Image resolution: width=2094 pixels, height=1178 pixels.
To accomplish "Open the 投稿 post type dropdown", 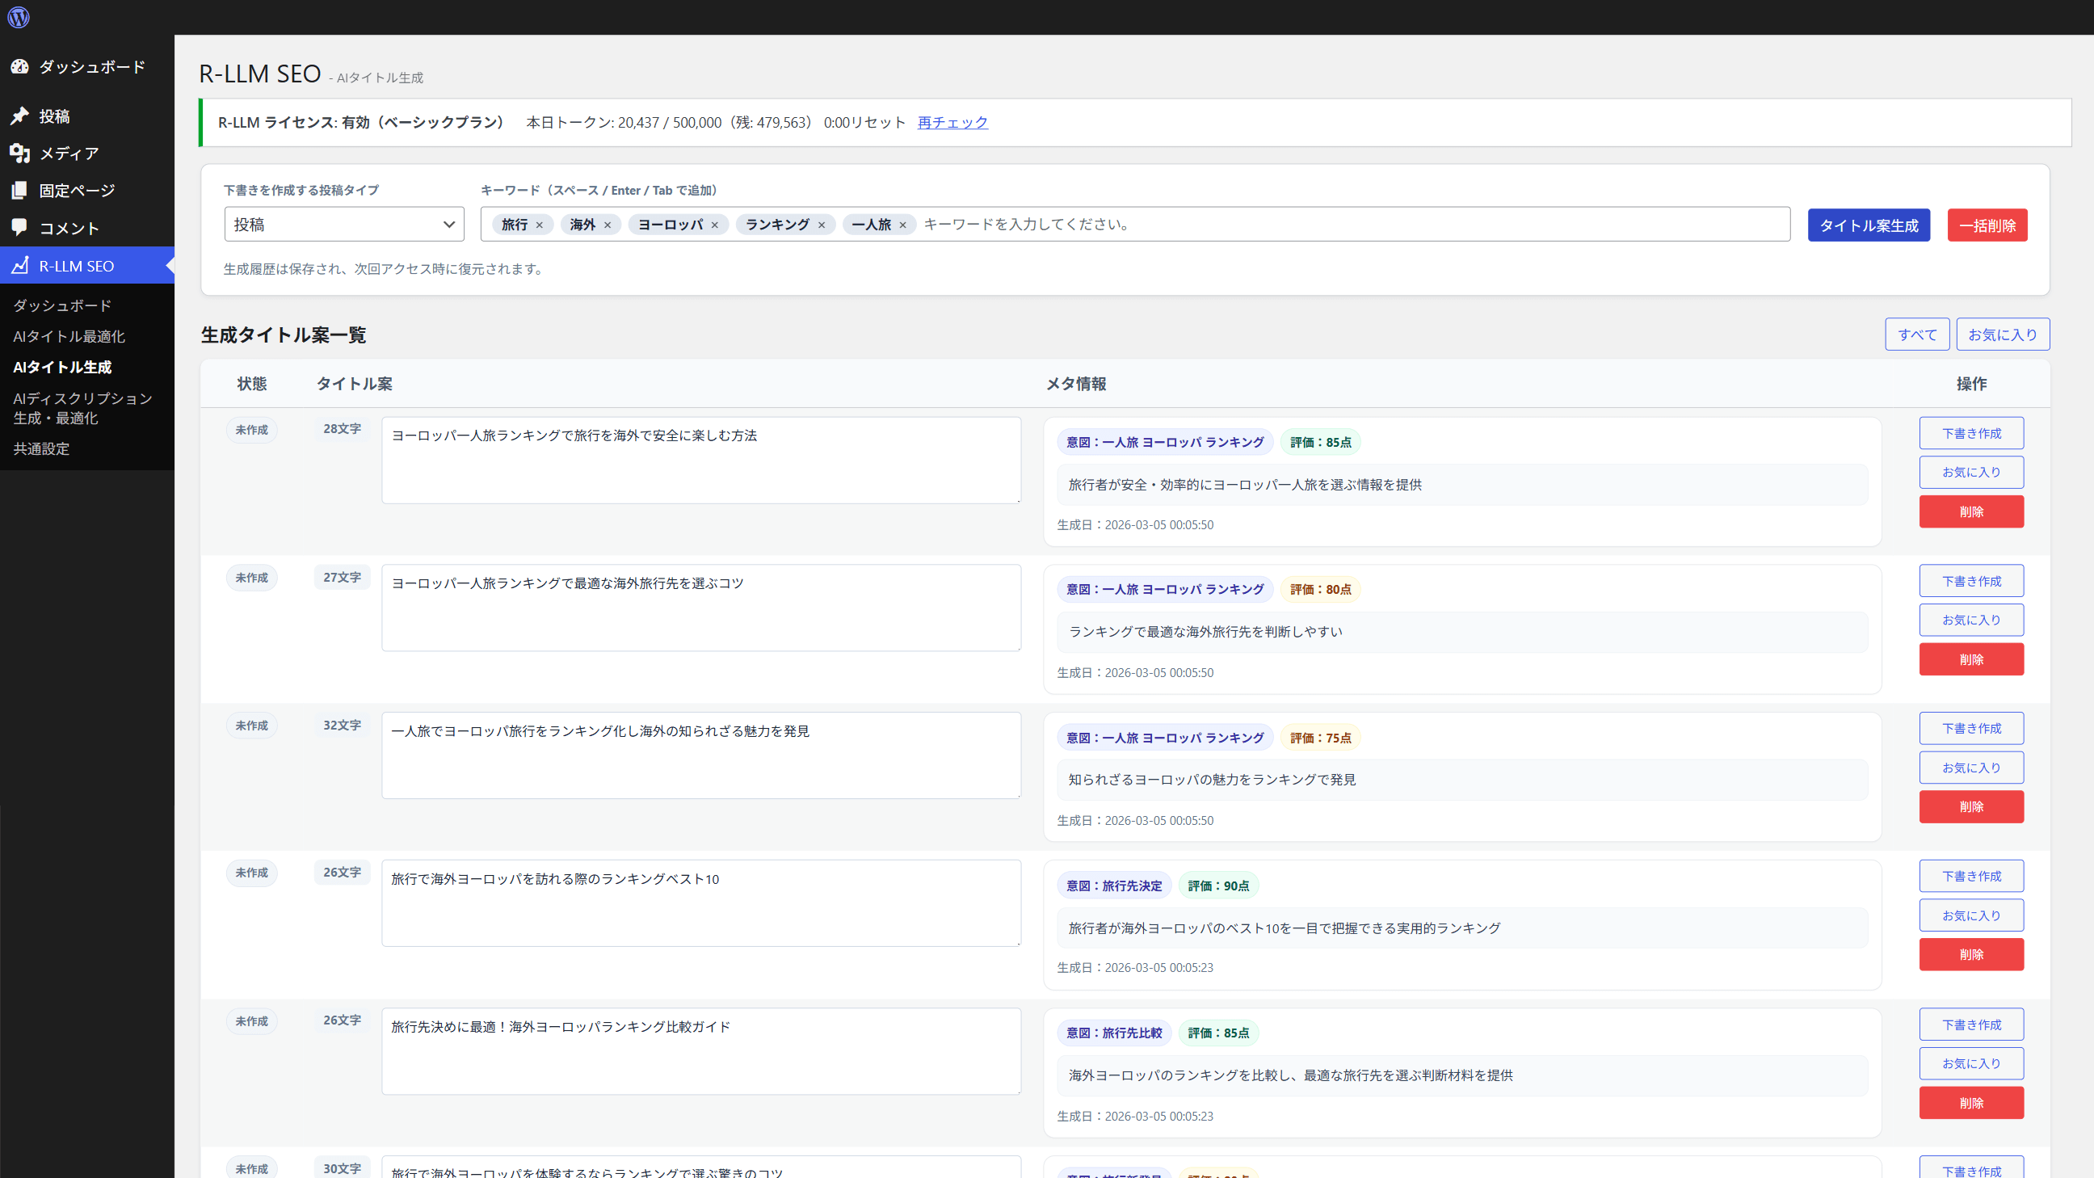I will 344,225.
